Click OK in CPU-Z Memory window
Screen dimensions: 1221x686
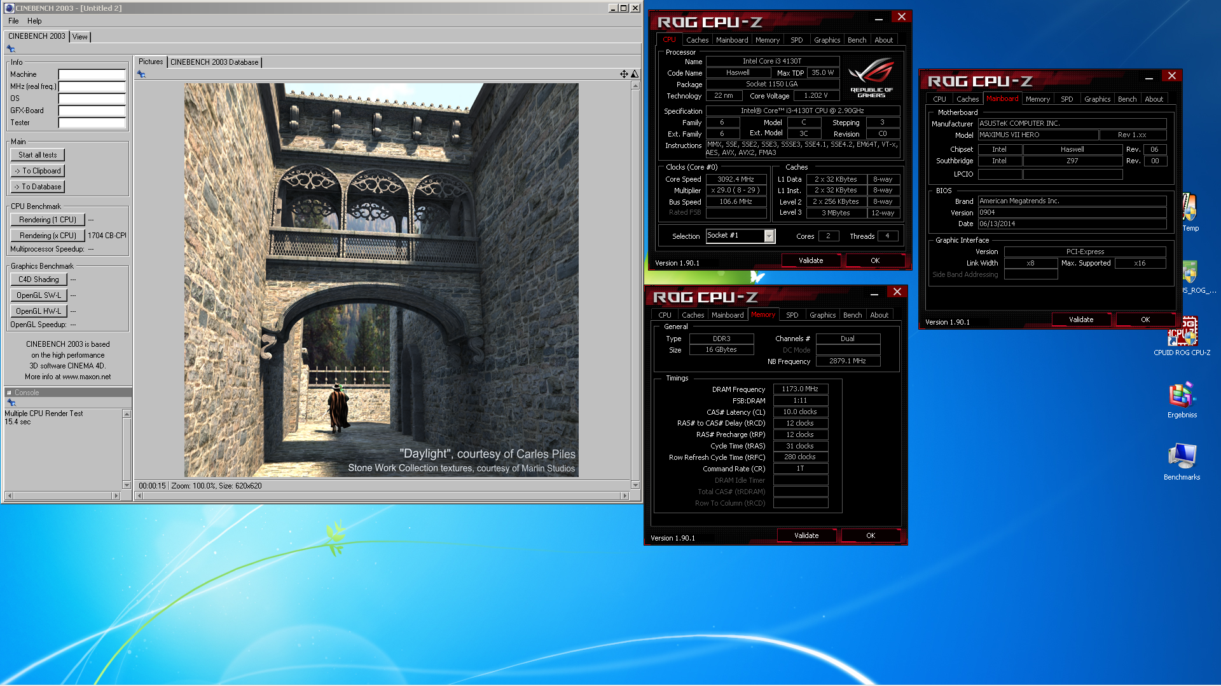click(x=871, y=535)
